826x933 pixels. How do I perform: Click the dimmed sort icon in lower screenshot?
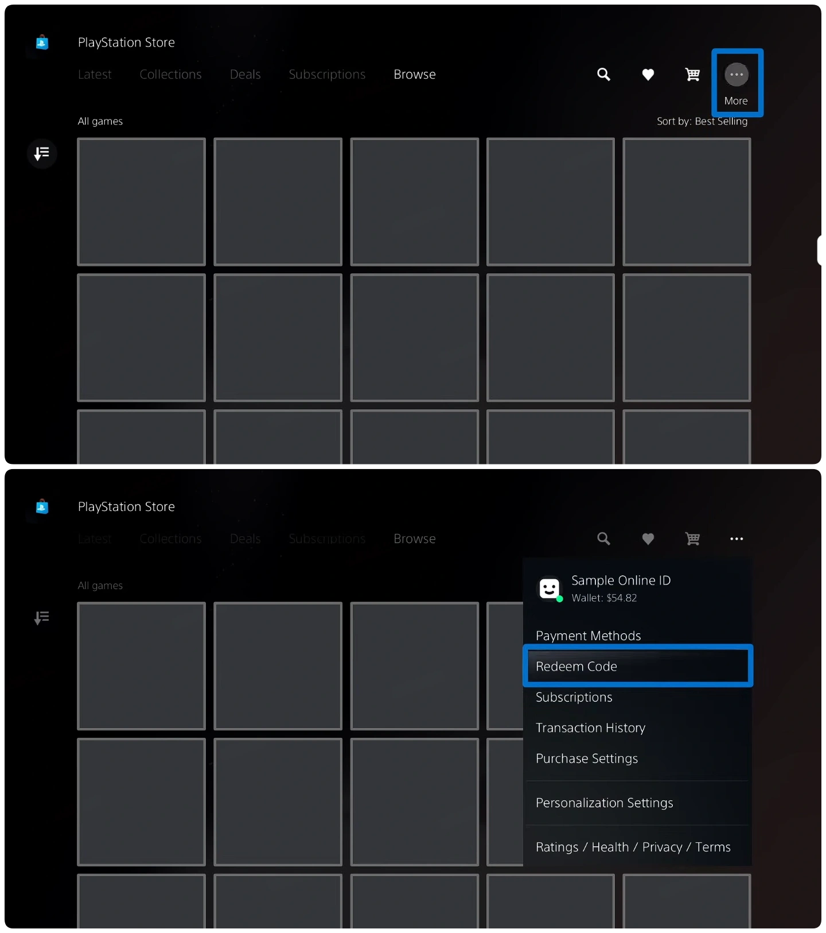(x=42, y=618)
